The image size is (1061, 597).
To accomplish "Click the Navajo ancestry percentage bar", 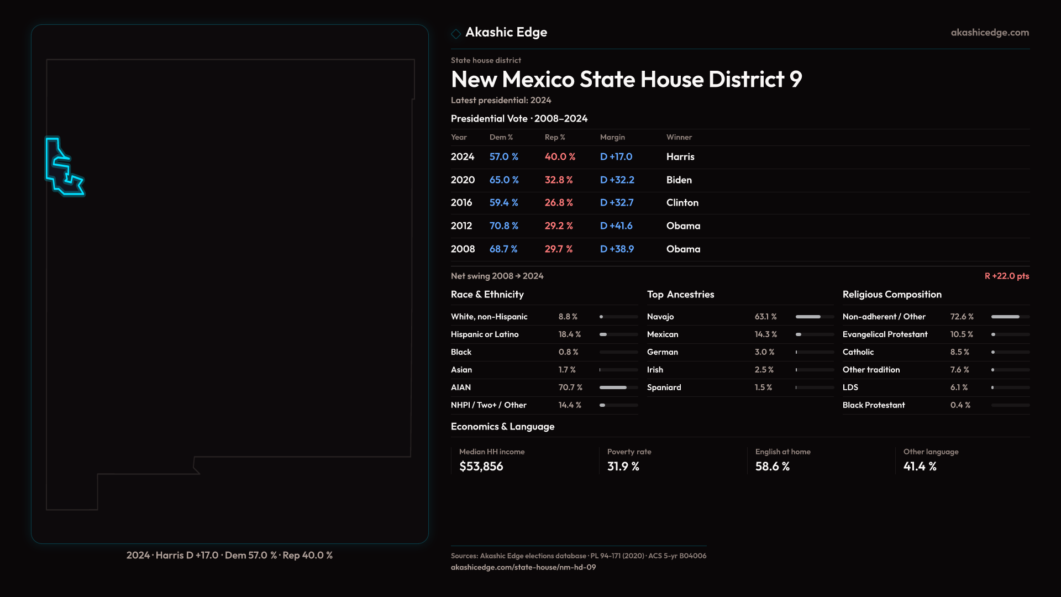I will point(814,317).
